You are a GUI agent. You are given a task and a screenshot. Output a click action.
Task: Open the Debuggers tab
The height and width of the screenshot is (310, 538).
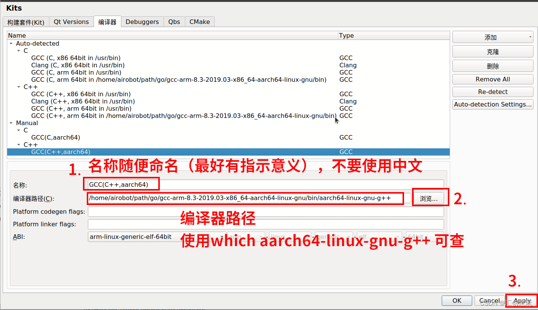(x=142, y=22)
